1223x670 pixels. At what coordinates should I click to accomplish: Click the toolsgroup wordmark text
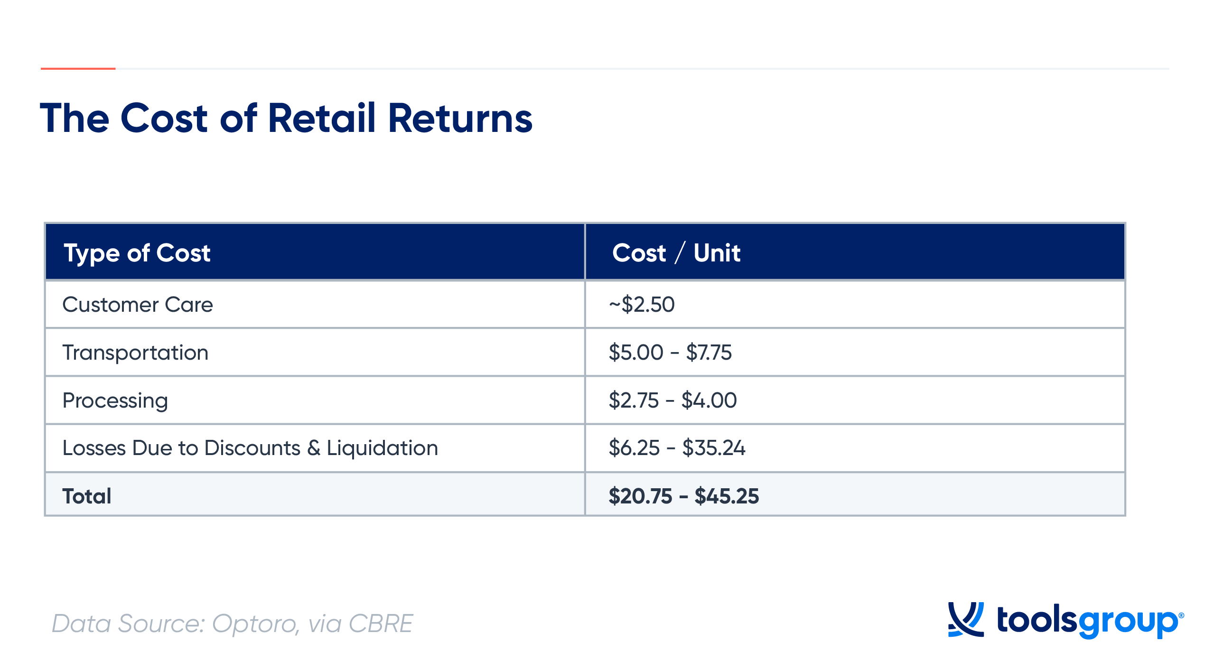pos(1087,621)
